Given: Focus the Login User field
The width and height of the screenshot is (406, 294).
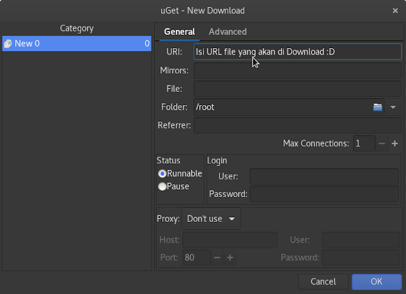Looking at the screenshot, I should (x=324, y=176).
